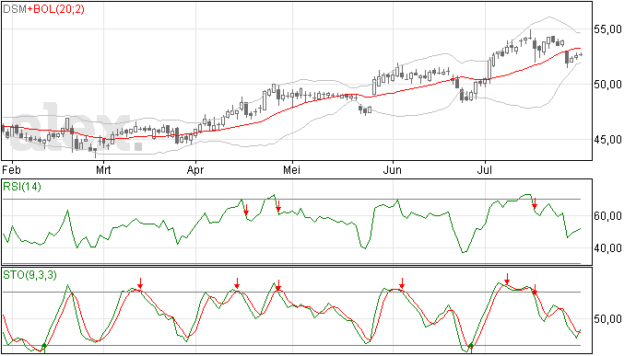Screen dimensions: 636x356
Task: Click the 45,00 price axis value
Action: click(x=607, y=140)
